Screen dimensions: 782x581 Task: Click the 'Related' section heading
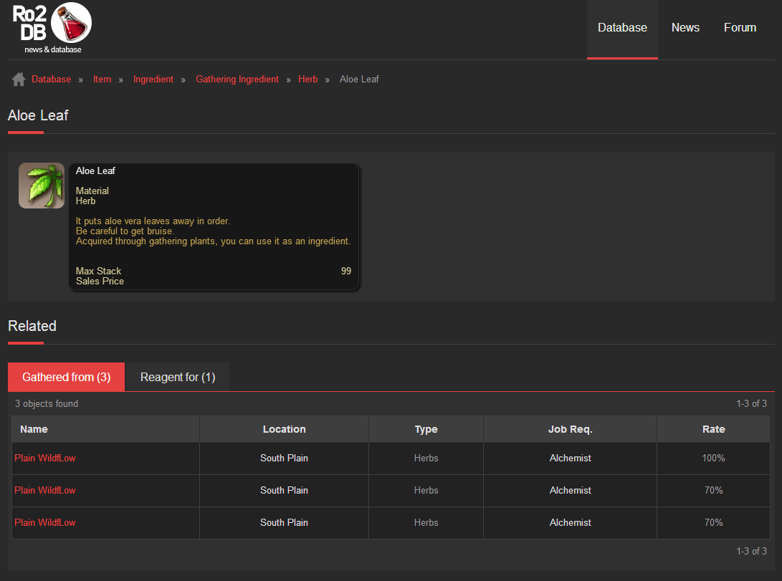point(32,326)
